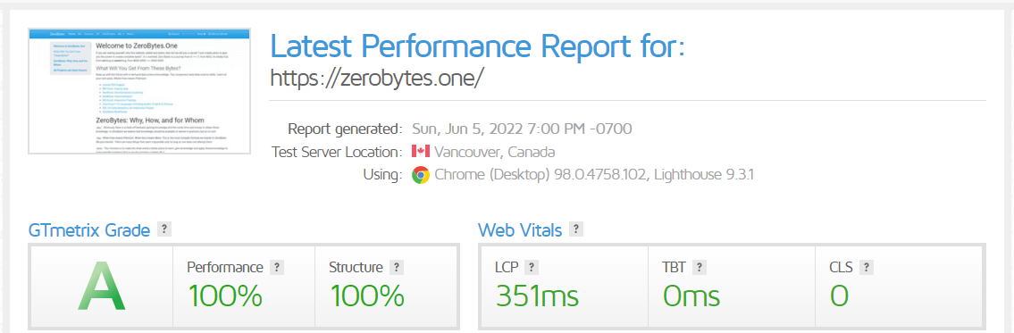Screen dimensions: 1014x333
Task: Click the 0ms TBT value
Action: [691, 296]
